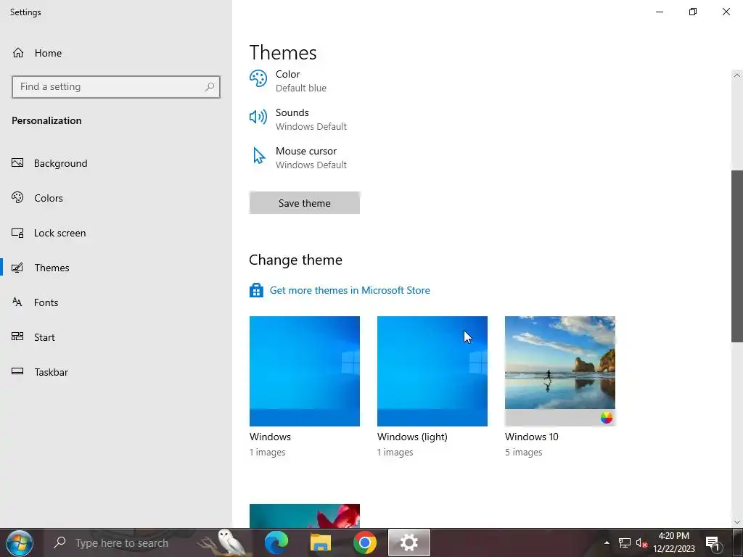
Task: Open Microsoft Edge from the taskbar
Action: coord(276,542)
